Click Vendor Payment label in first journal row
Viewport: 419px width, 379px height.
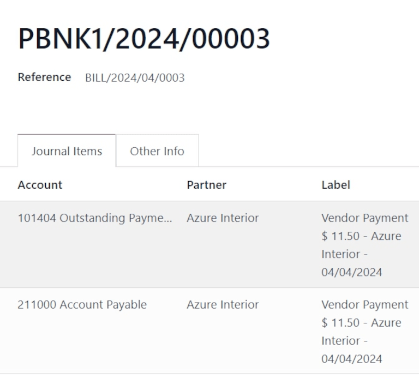tap(364, 218)
